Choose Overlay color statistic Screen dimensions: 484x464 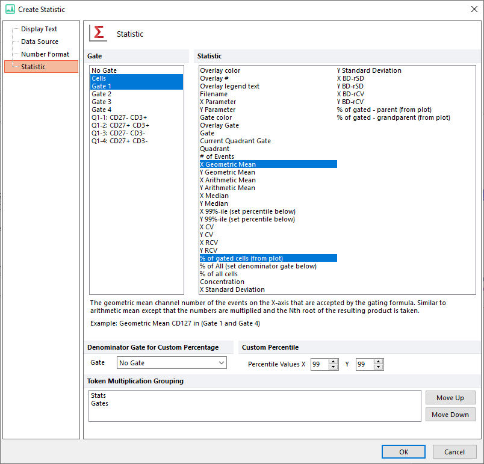[268, 70]
